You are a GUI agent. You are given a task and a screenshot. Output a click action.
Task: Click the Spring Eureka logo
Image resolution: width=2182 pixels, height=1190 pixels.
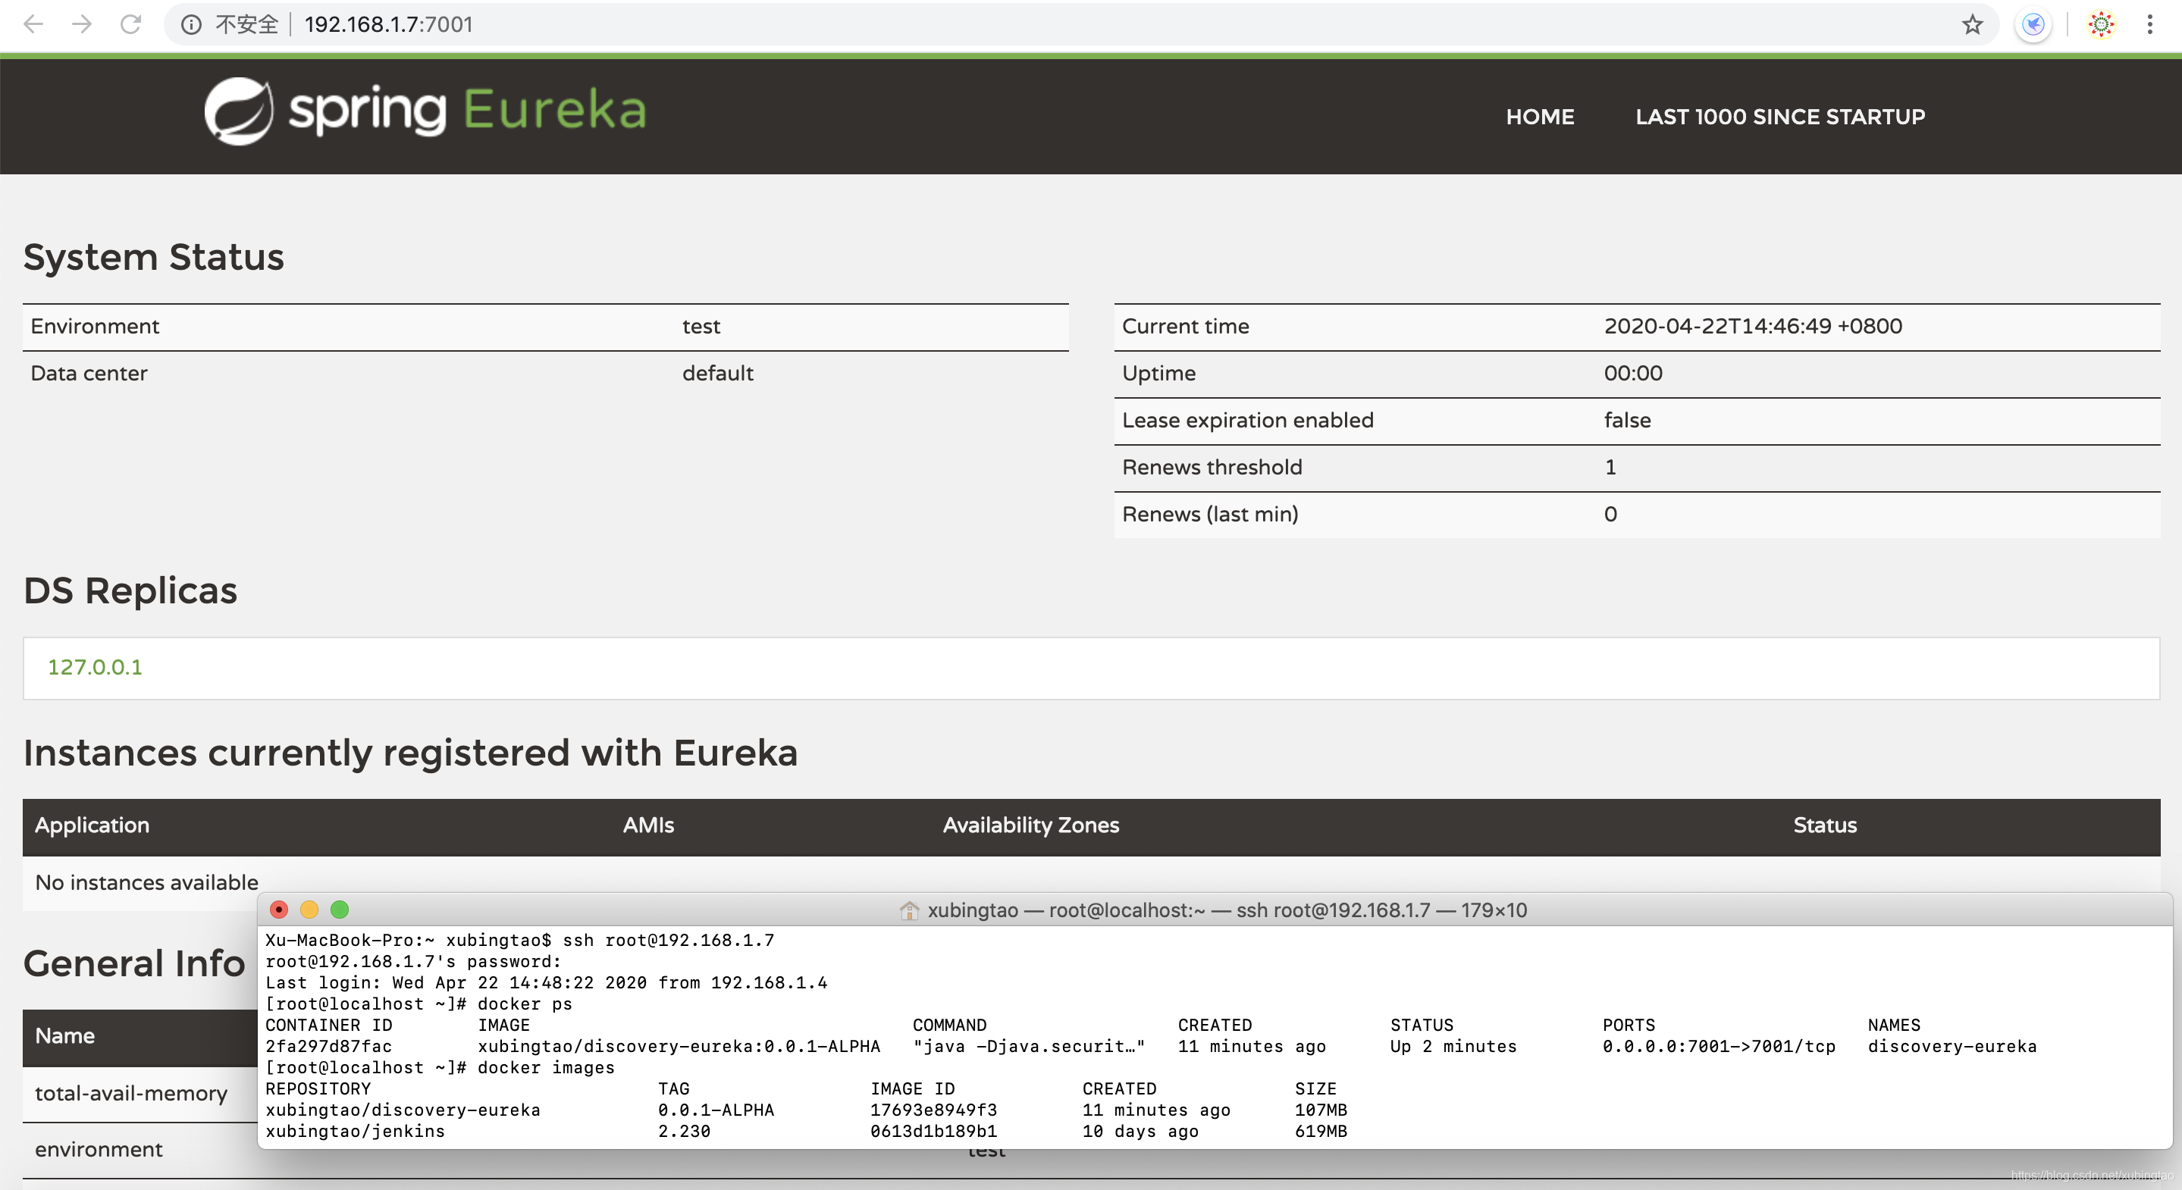[425, 111]
